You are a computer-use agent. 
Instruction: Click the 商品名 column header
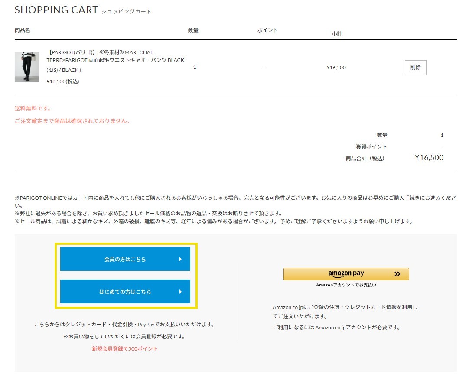pos(22,30)
